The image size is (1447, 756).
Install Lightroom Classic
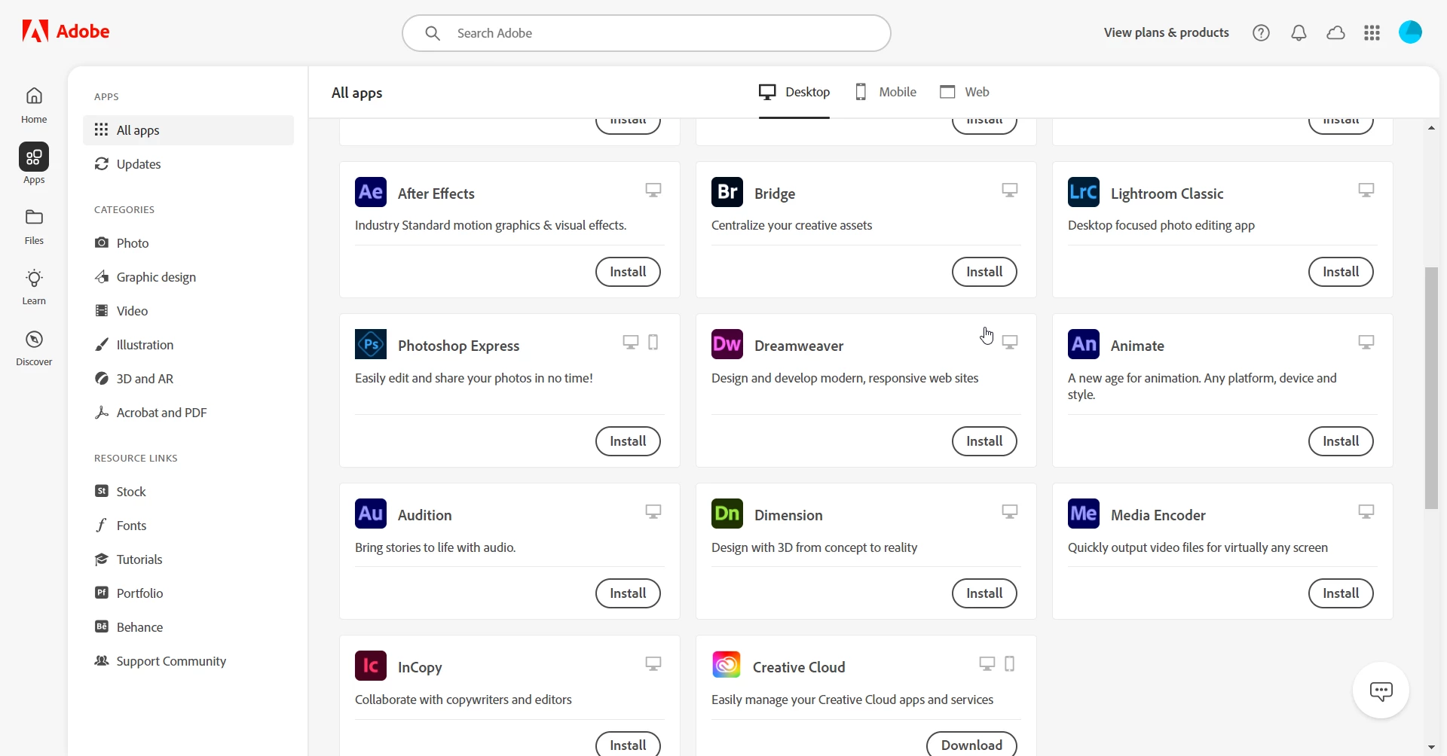click(x=1341, y=272)
